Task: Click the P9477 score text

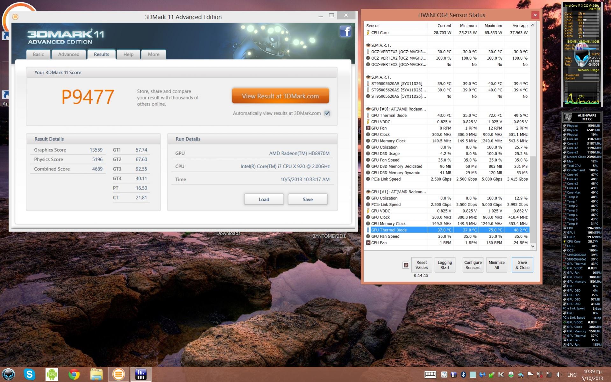Action: pyautogui.click(x=88, y=97)
